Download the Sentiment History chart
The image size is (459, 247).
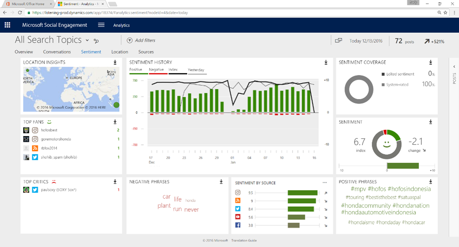(x=326, y=62)
